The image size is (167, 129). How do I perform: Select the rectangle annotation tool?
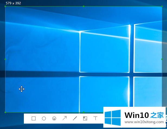(34, 118)
